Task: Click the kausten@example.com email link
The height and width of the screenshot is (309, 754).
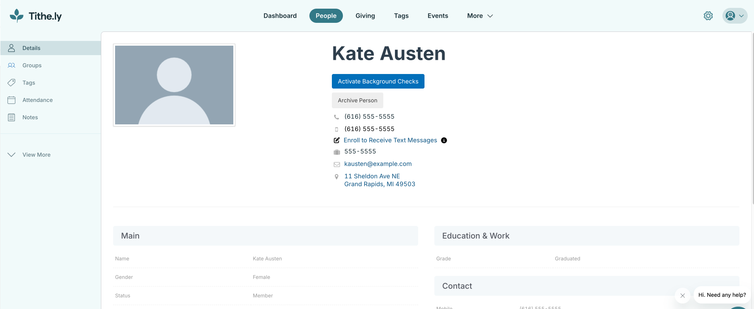Action: 378,164
